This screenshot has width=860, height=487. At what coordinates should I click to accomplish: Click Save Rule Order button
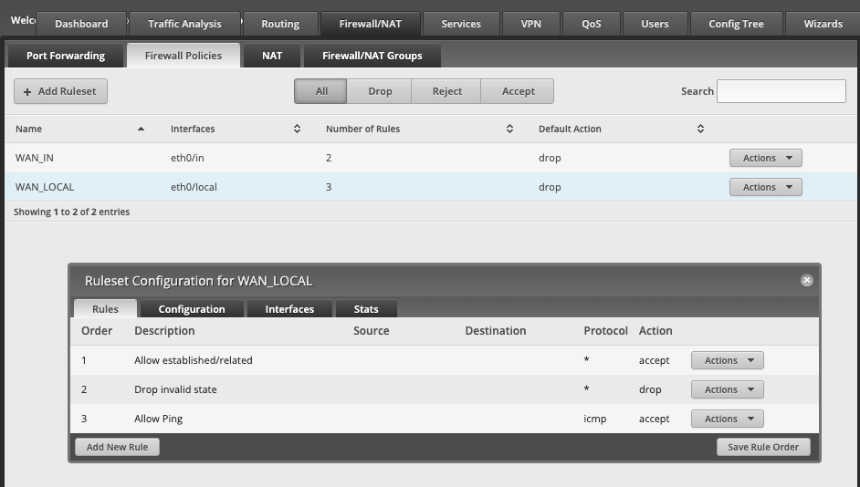pyautogui.click(x=763, y=447)
